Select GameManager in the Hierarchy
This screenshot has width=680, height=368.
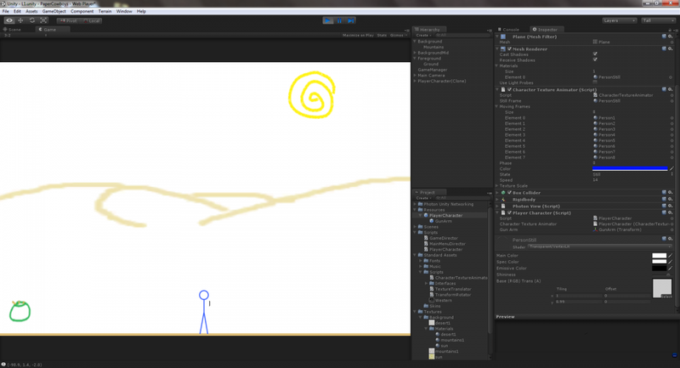[x=433, y=70]
